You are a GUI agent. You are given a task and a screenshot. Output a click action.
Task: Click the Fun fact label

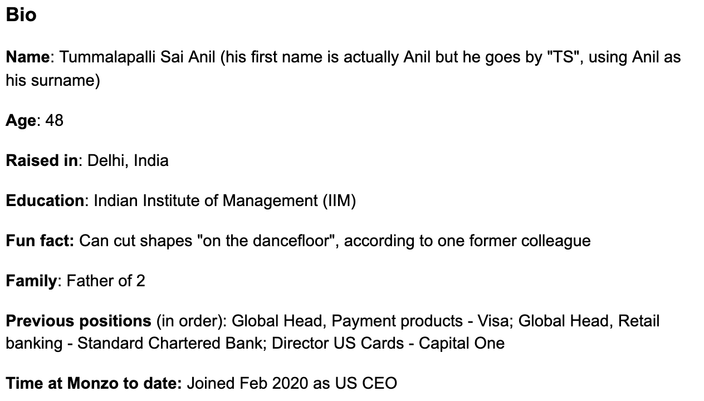click(x=40, y=241)
